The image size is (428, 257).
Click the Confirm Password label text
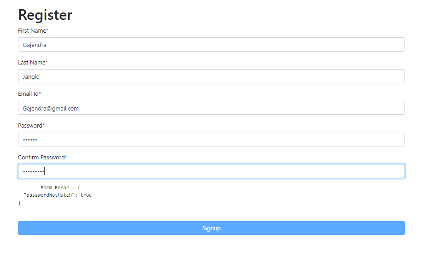pyautogui.click(x=41, y=158)
